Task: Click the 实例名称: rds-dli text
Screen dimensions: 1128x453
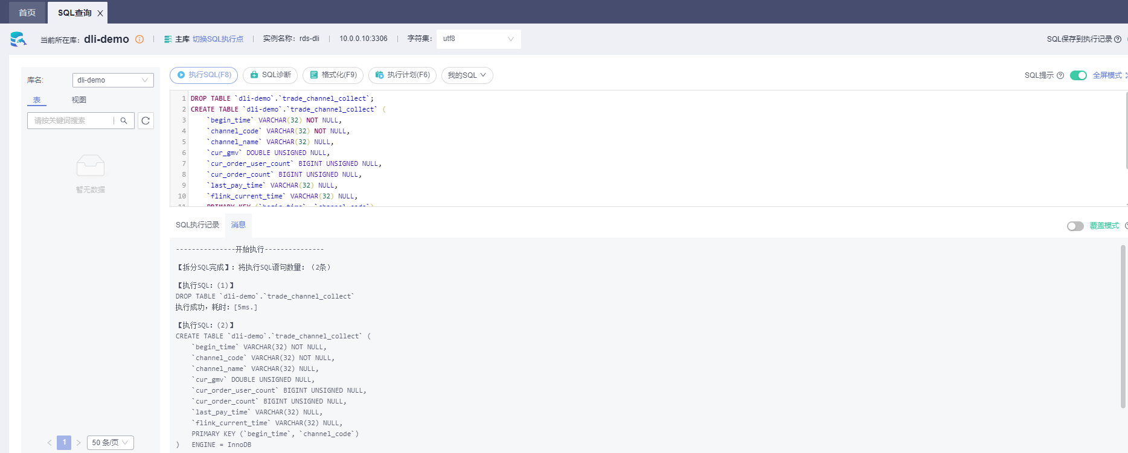Action: click(291, 39)
